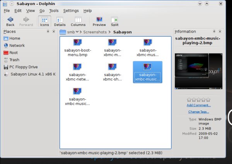
Task: Click the window menu icon in titlebar
Action: pyautogui.click(x=5, y=4)
